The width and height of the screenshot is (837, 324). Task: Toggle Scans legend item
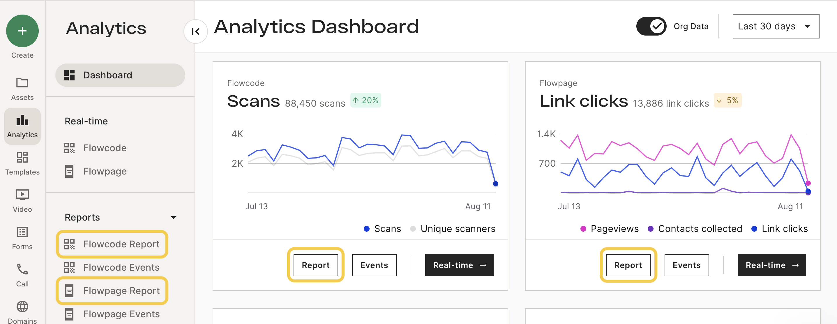(382, 229)
